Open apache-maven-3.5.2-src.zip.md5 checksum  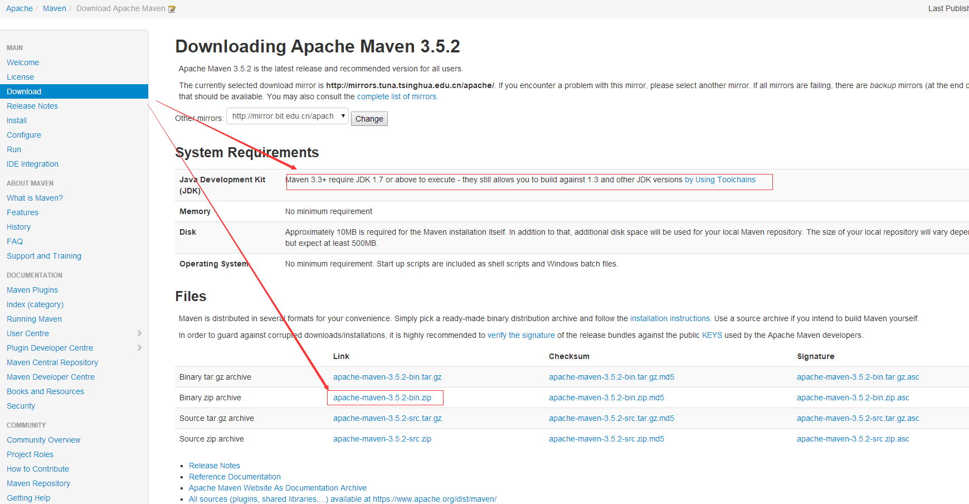click(x=606, y=439)
